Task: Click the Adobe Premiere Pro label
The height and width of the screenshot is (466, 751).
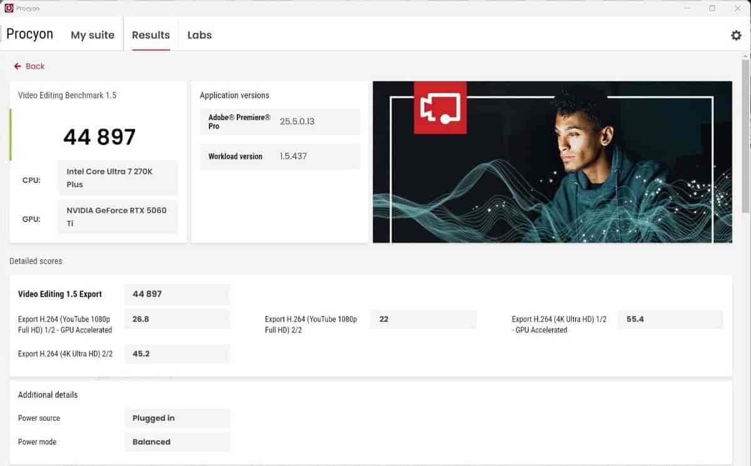Action: tap(240, 122)
